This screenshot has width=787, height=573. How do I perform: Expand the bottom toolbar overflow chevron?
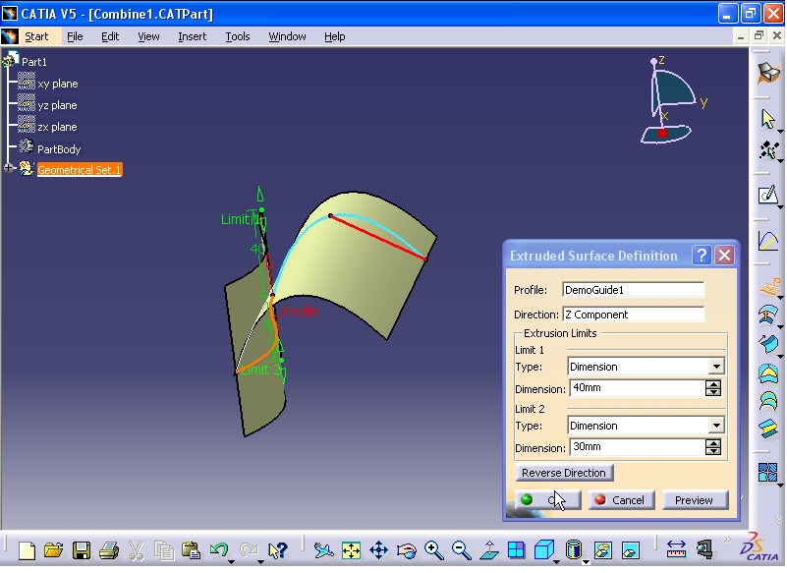click(727, 540)
